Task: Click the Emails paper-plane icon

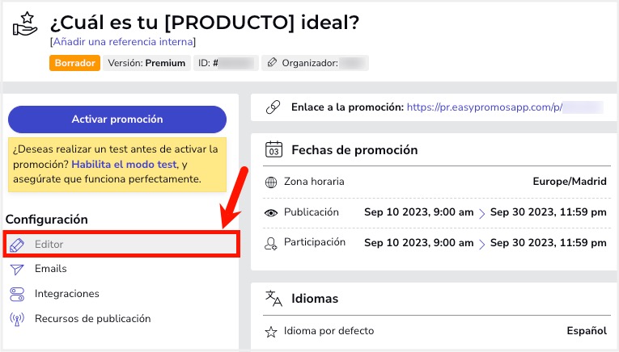Action: point(17,270)
